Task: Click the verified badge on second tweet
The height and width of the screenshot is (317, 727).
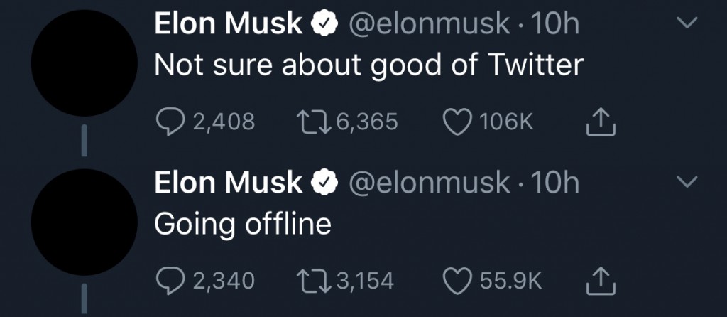Action: click(x=324, y=183)
